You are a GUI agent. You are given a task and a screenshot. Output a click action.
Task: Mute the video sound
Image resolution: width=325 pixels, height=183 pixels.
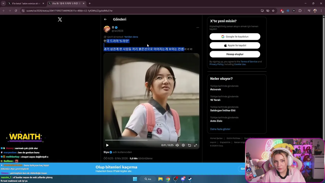(x=177, y=145)
